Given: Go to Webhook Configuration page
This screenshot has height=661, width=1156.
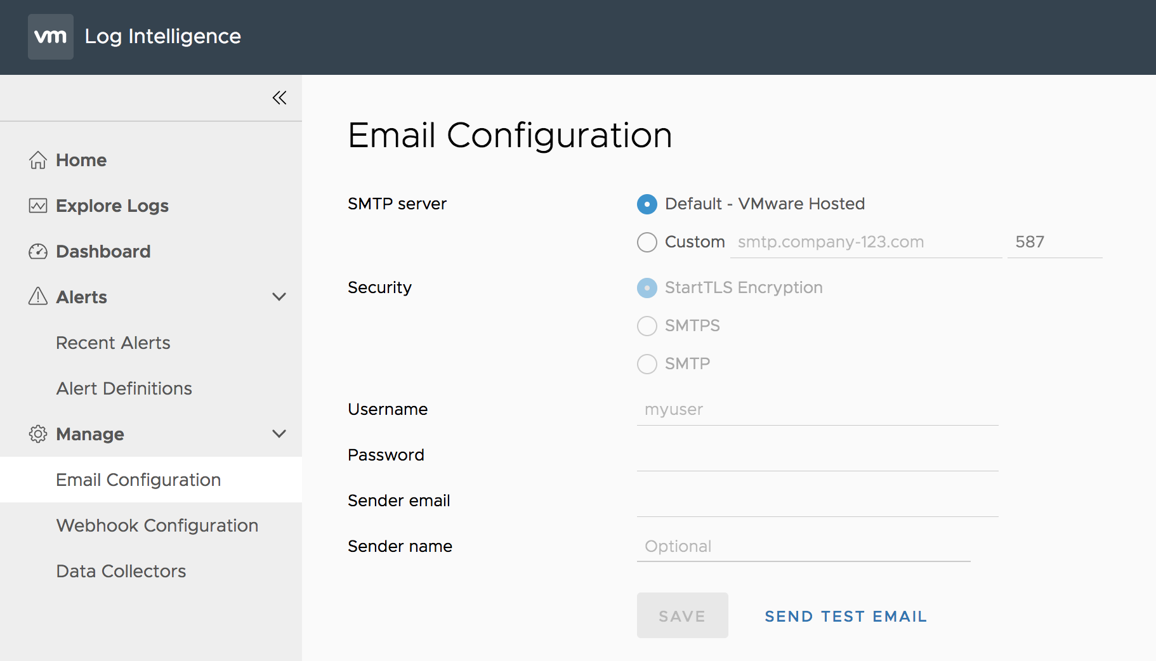Looking at the screenshot, I should pyautogui.click(x=157, y=525).
